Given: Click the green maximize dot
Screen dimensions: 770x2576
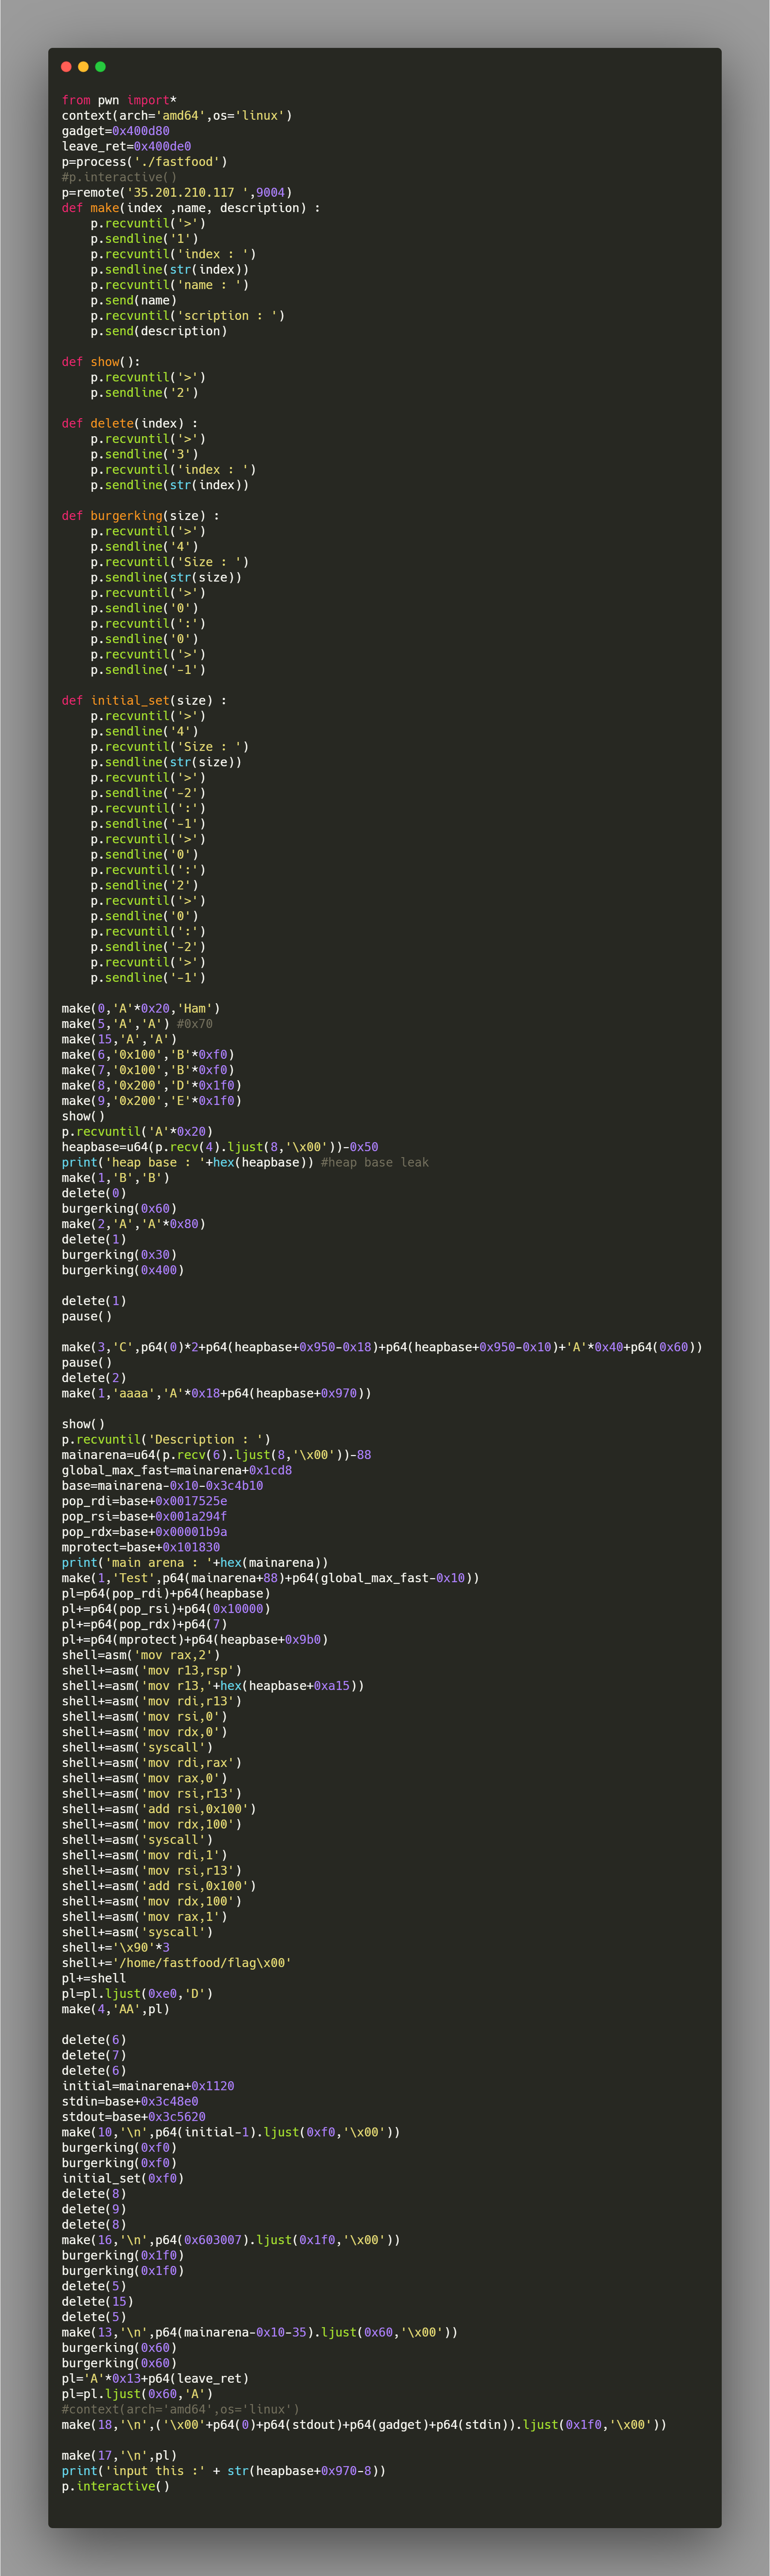Looking at the screenshot, I should click(x=100, y=67).
